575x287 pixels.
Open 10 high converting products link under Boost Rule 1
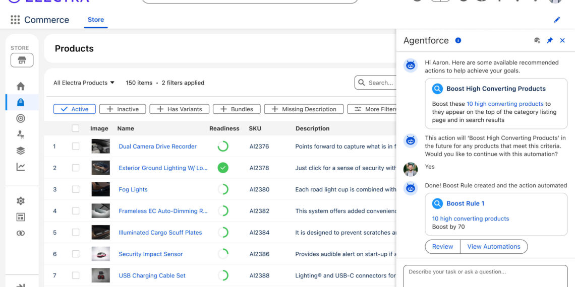471,219
